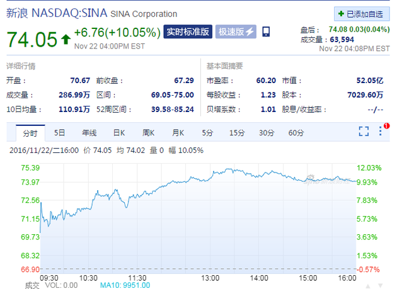This screenshot has width=397, height=289.
Task: Click current price 74.05
Action: click(x=32, y=40)
